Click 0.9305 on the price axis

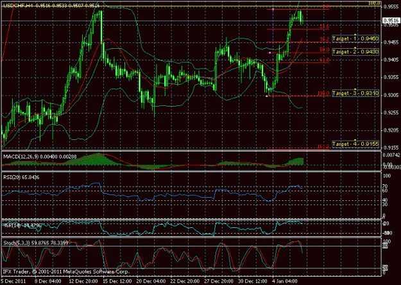[x=391, y=95]
